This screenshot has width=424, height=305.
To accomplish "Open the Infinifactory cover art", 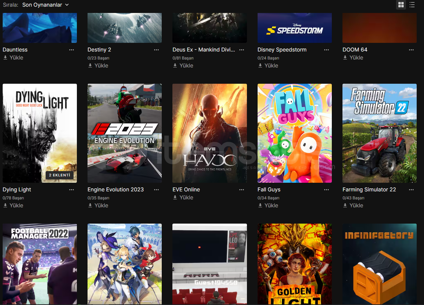I will click(x=379, y=264).
